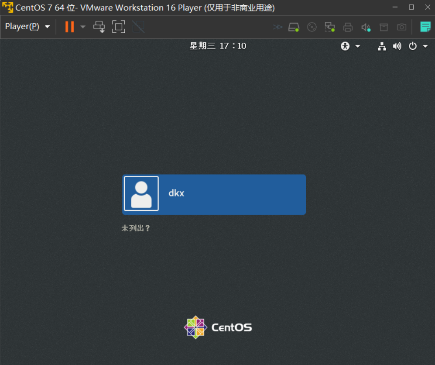
Task: Click the 未列出？ link
Action: [136, 228]
